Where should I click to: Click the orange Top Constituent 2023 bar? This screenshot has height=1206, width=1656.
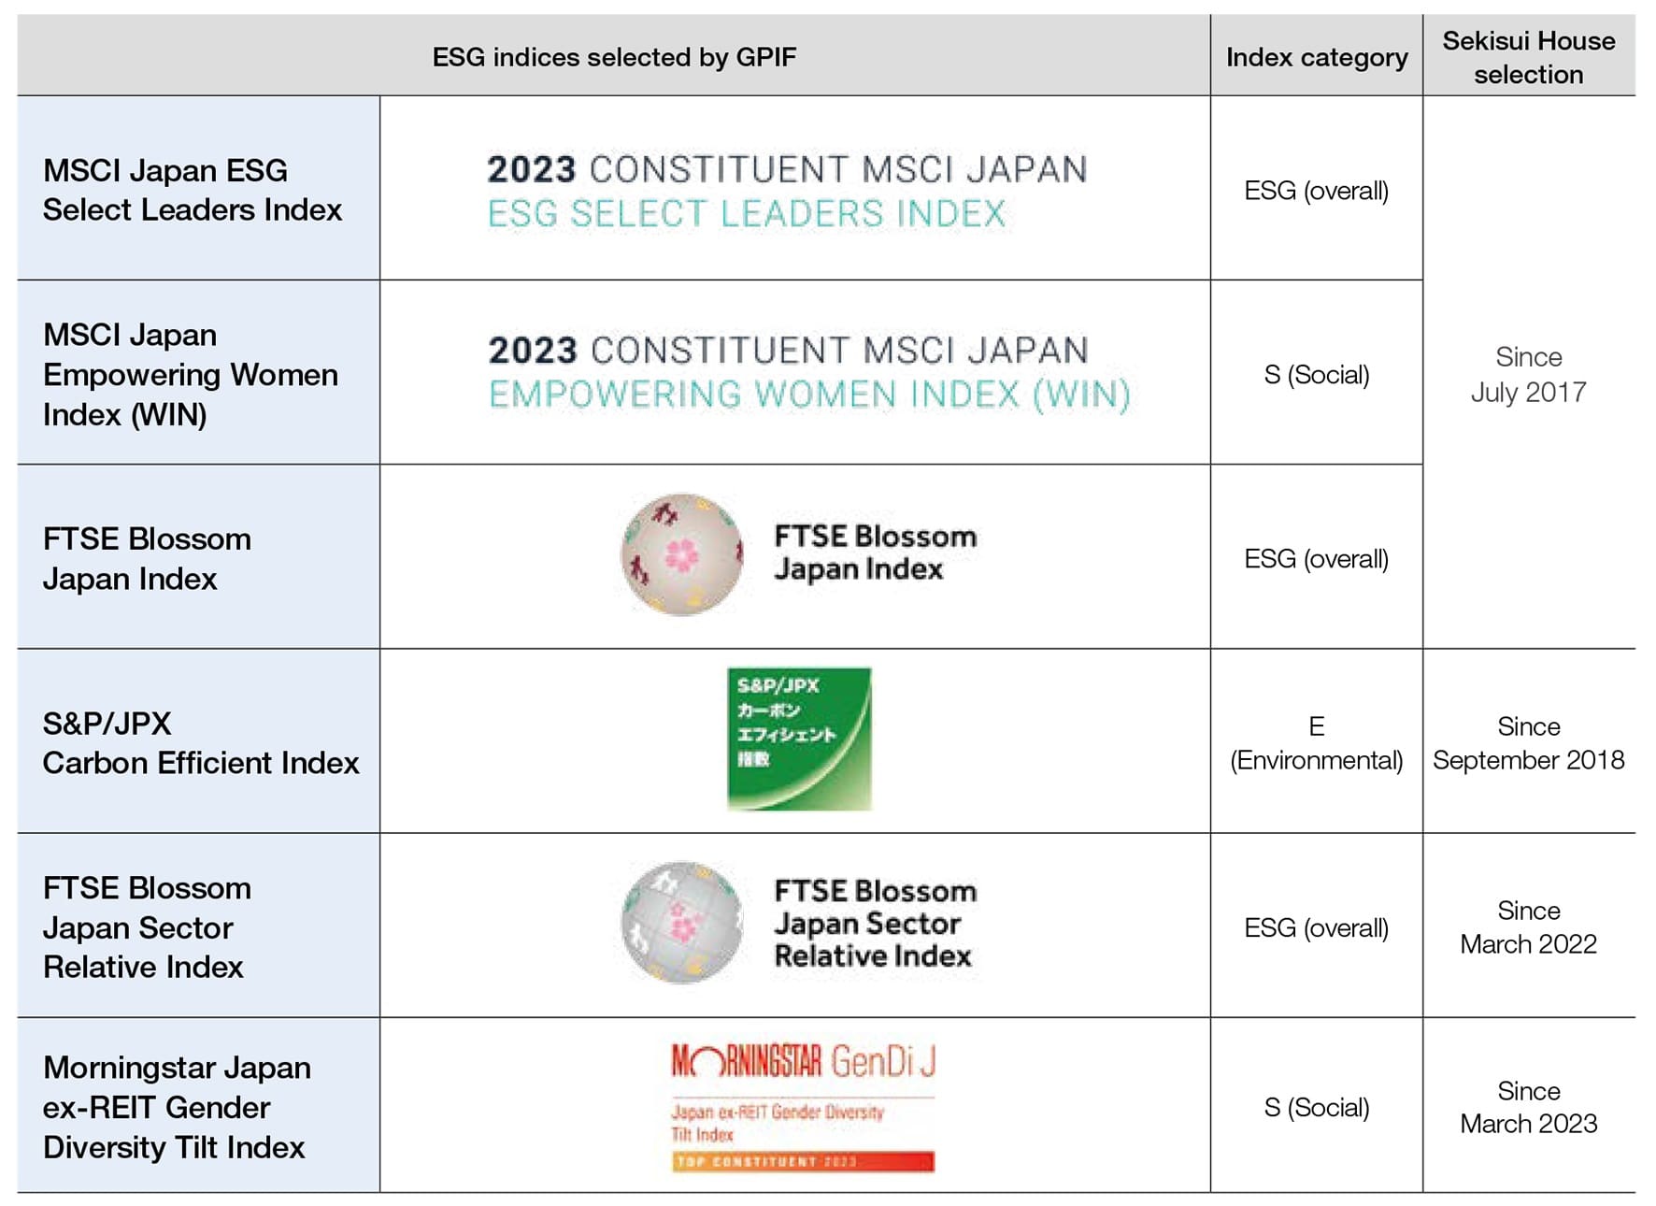tap(803, 1162)
